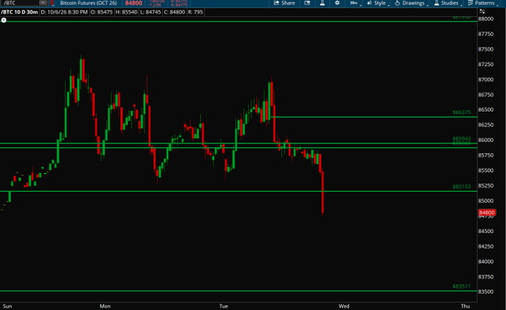Click the price axis settings icon above 88000
This screenshot has width=506, height=310.
[482, 11]
